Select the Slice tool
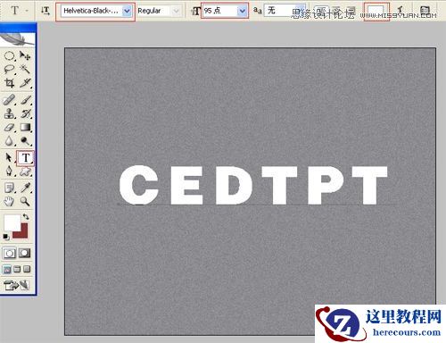446x343 pixels. [25, 83]
